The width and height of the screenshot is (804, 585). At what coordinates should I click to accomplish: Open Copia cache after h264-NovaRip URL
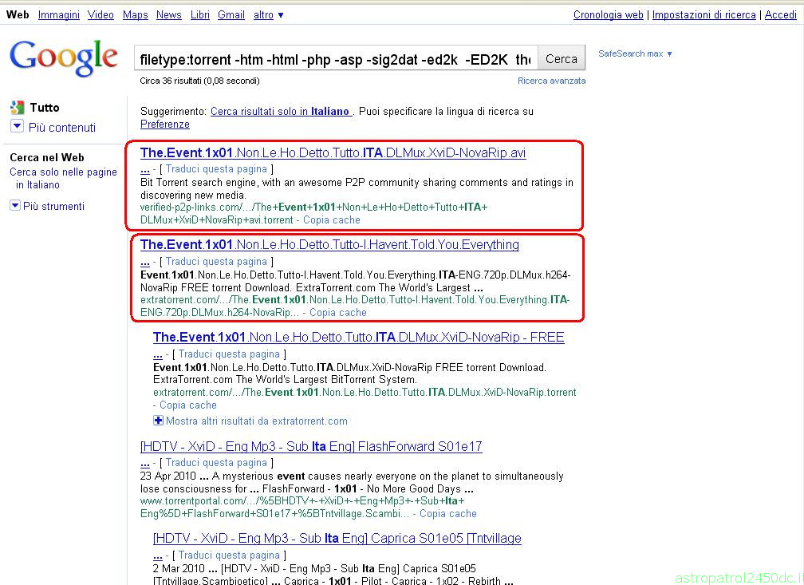(338, 312)
